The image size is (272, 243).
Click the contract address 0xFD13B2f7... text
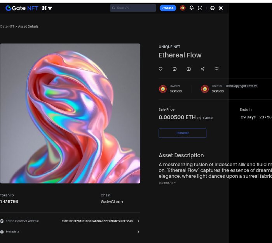click(97, 221)
